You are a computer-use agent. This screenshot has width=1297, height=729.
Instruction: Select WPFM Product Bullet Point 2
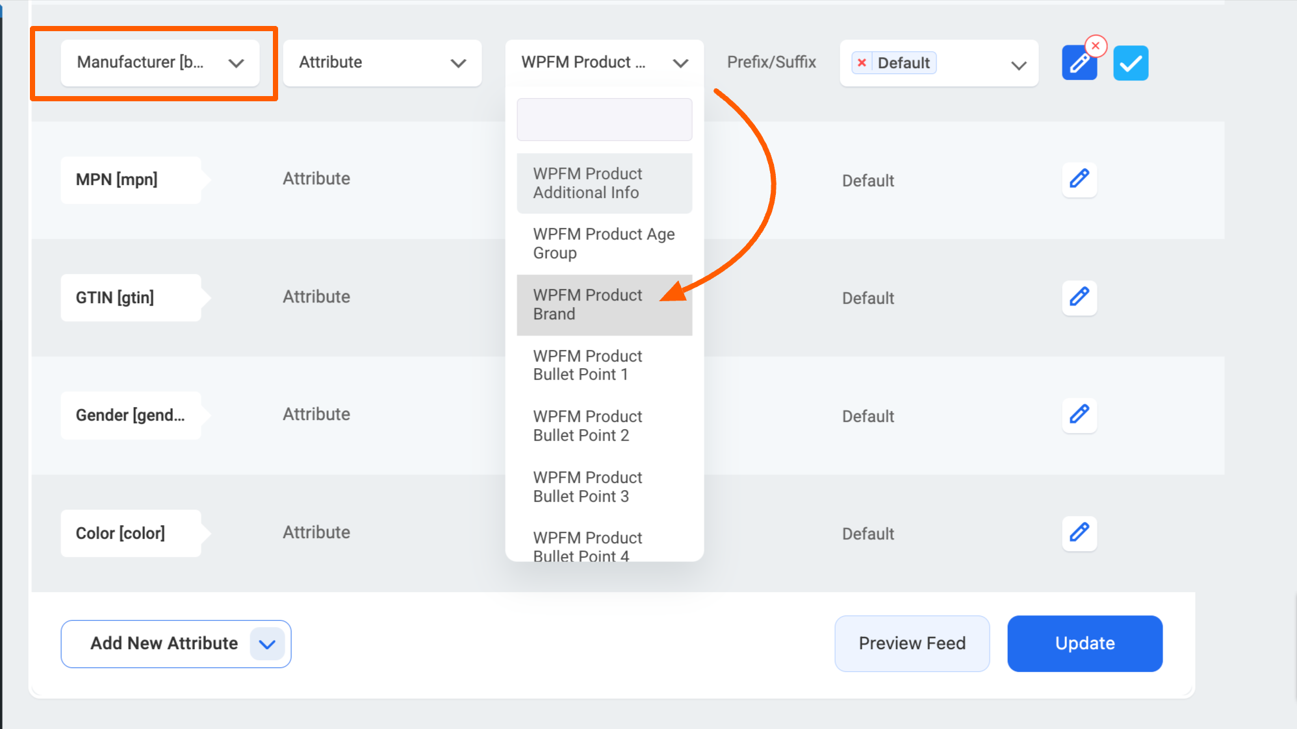(604, 426)
